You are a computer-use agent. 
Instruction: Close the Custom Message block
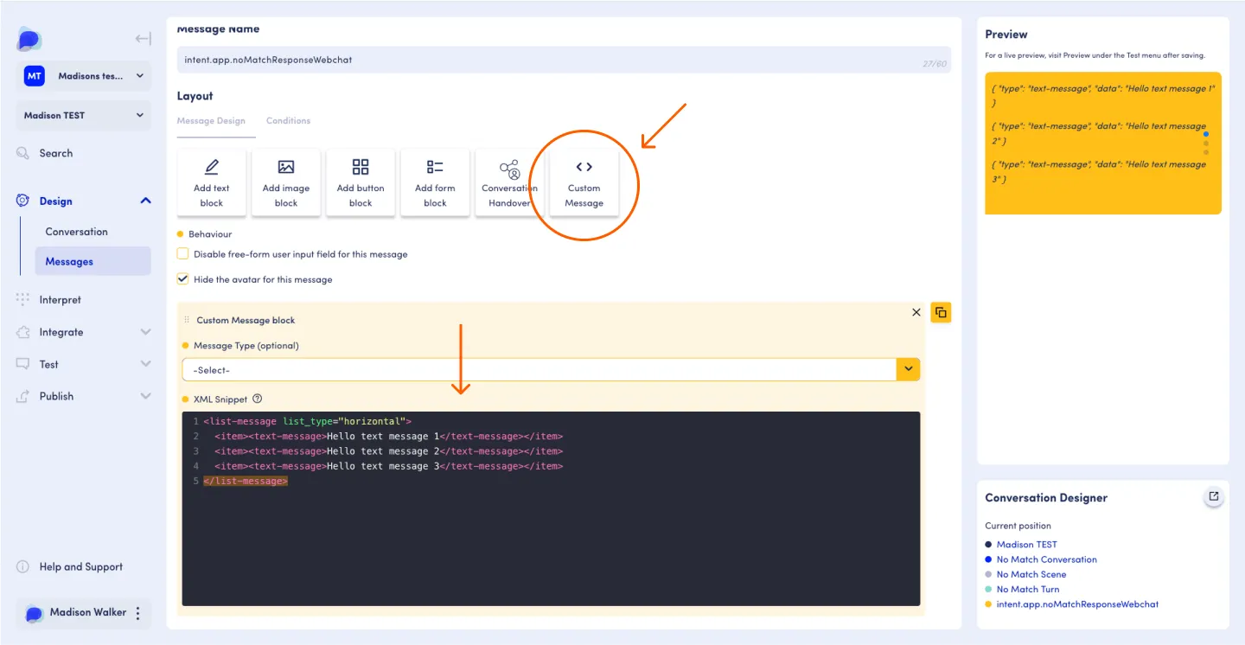tap(916, 312)
